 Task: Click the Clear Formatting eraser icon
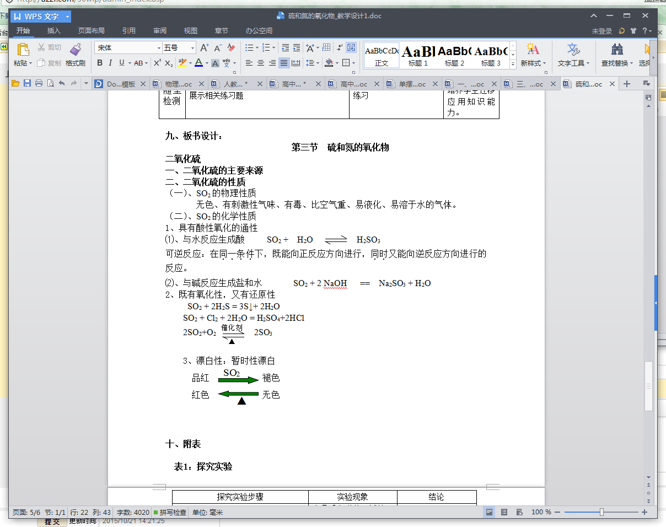(x=231, y=48)
